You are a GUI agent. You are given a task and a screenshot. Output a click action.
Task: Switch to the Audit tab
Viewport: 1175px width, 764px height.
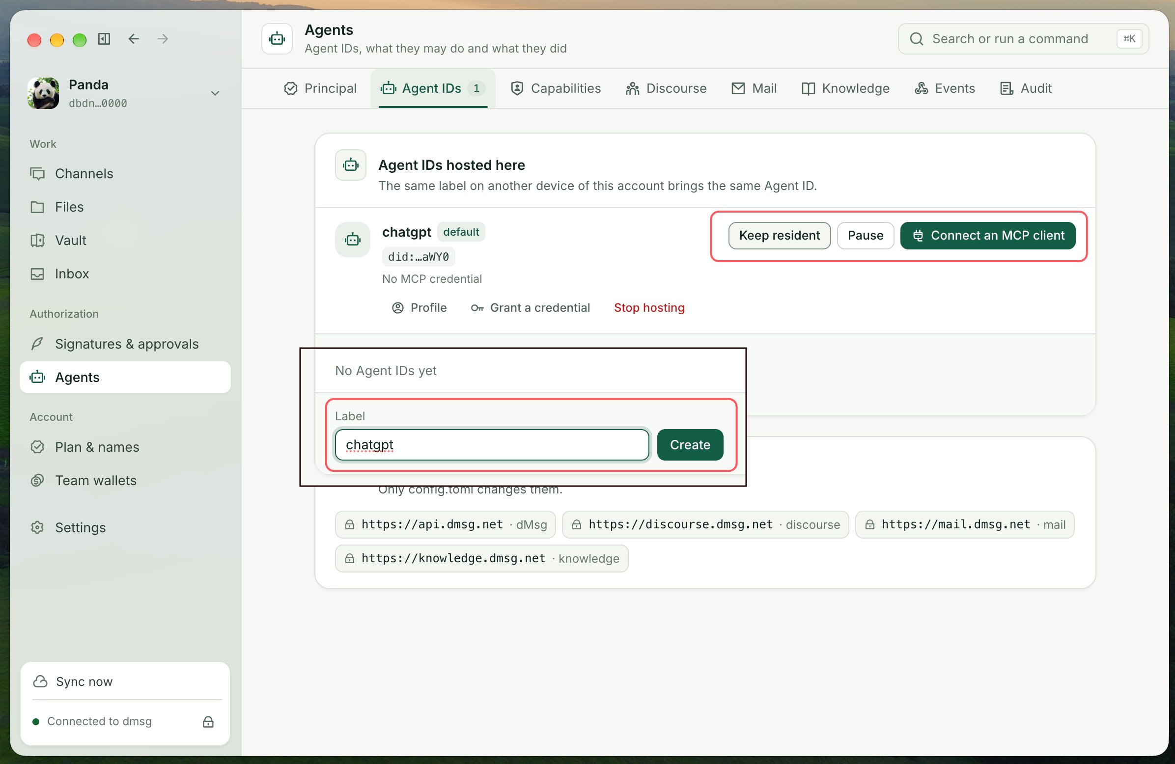[1025, 88]
